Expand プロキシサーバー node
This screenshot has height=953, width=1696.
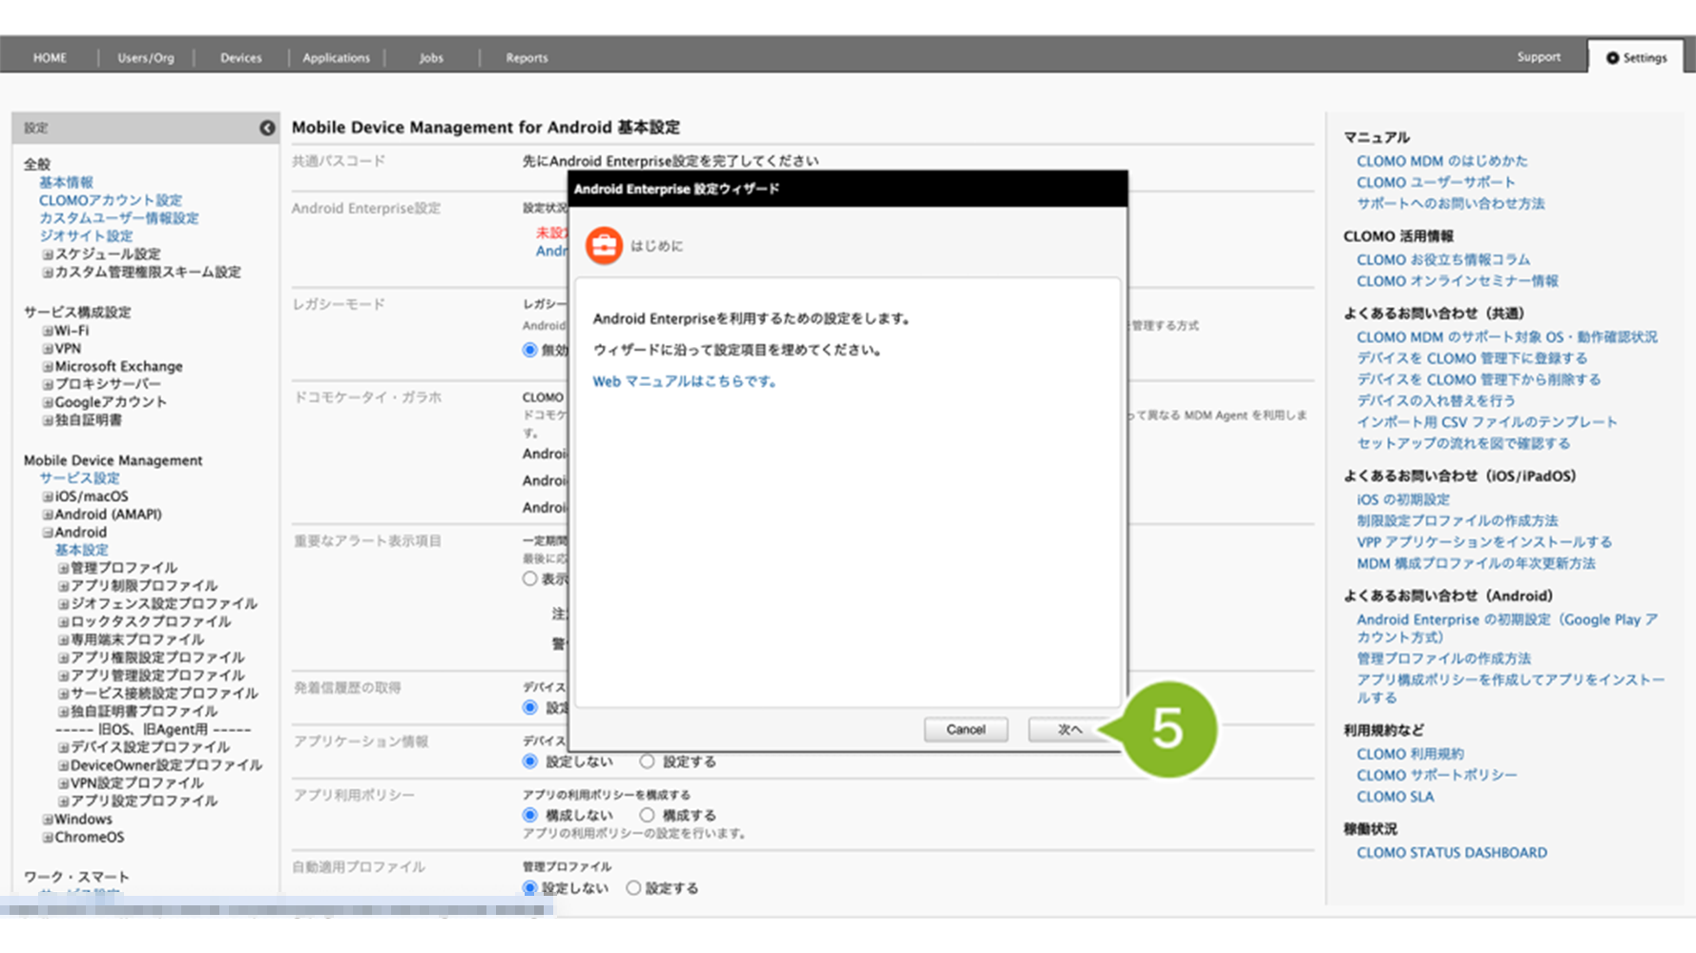(47, 384)
